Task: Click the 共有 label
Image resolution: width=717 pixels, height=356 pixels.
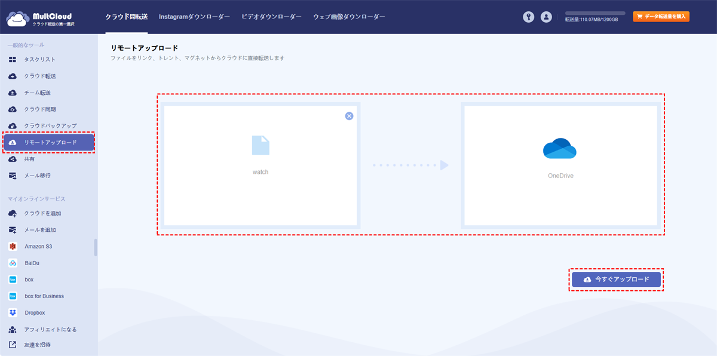Action: (29, 159)
